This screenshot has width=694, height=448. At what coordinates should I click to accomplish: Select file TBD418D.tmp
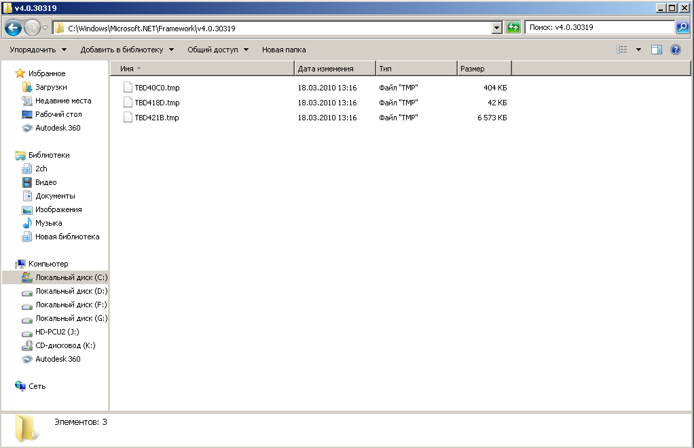click(x=157, y=103)
